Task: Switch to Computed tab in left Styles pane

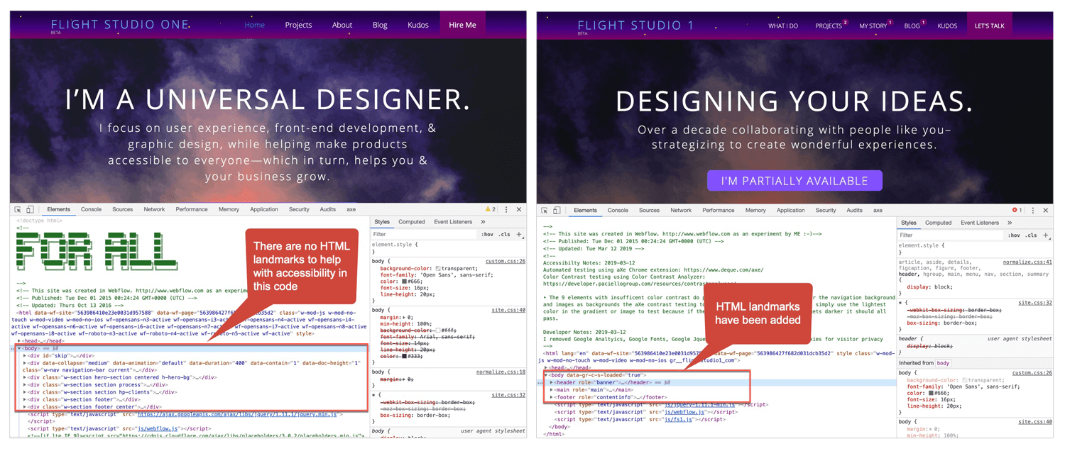Action: (x=411, y=222)
